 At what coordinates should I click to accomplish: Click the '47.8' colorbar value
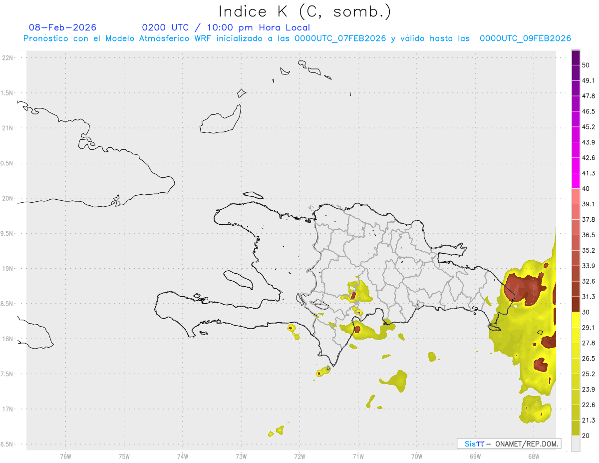pyautogui.click(x=589, y=96)
